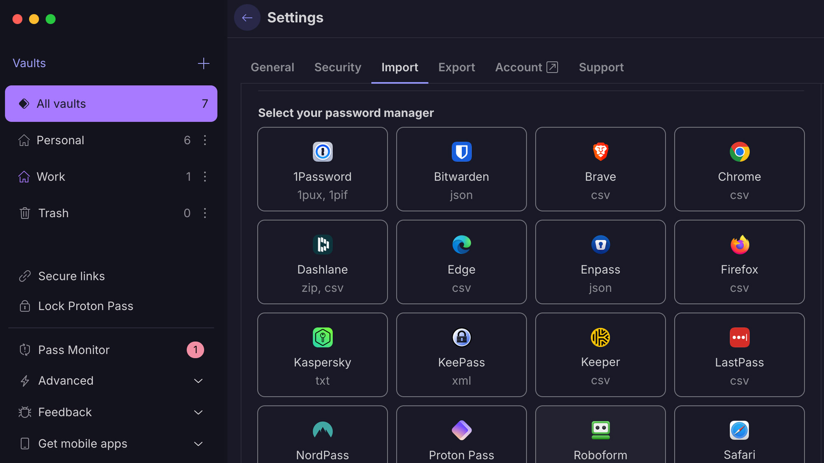This screenshot has height=463, width=824.
Task: Select the 1Password import option
Action: coord(322,169)
